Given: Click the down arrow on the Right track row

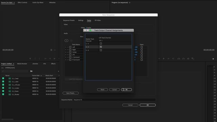Looking at the screenshot, I should coord(68,50).
